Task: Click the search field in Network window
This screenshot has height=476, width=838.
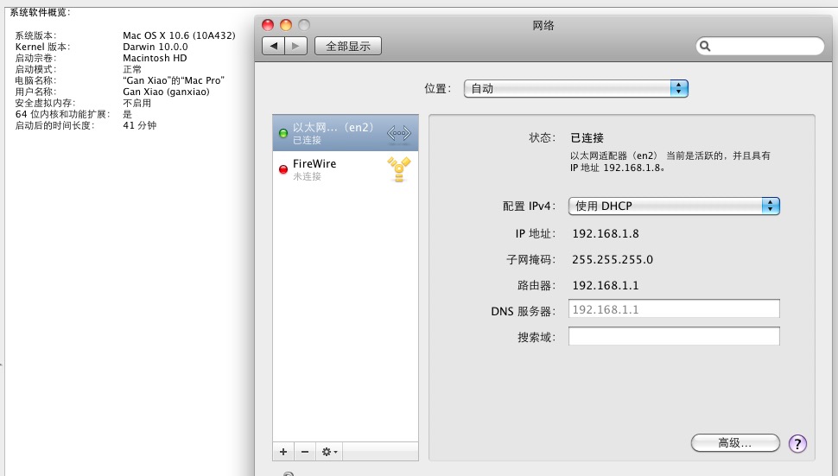Action: coord(759,46)
